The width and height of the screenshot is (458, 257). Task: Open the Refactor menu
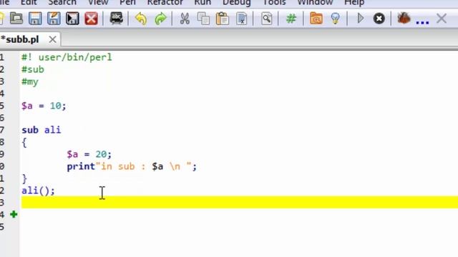[x=165, y=3]
